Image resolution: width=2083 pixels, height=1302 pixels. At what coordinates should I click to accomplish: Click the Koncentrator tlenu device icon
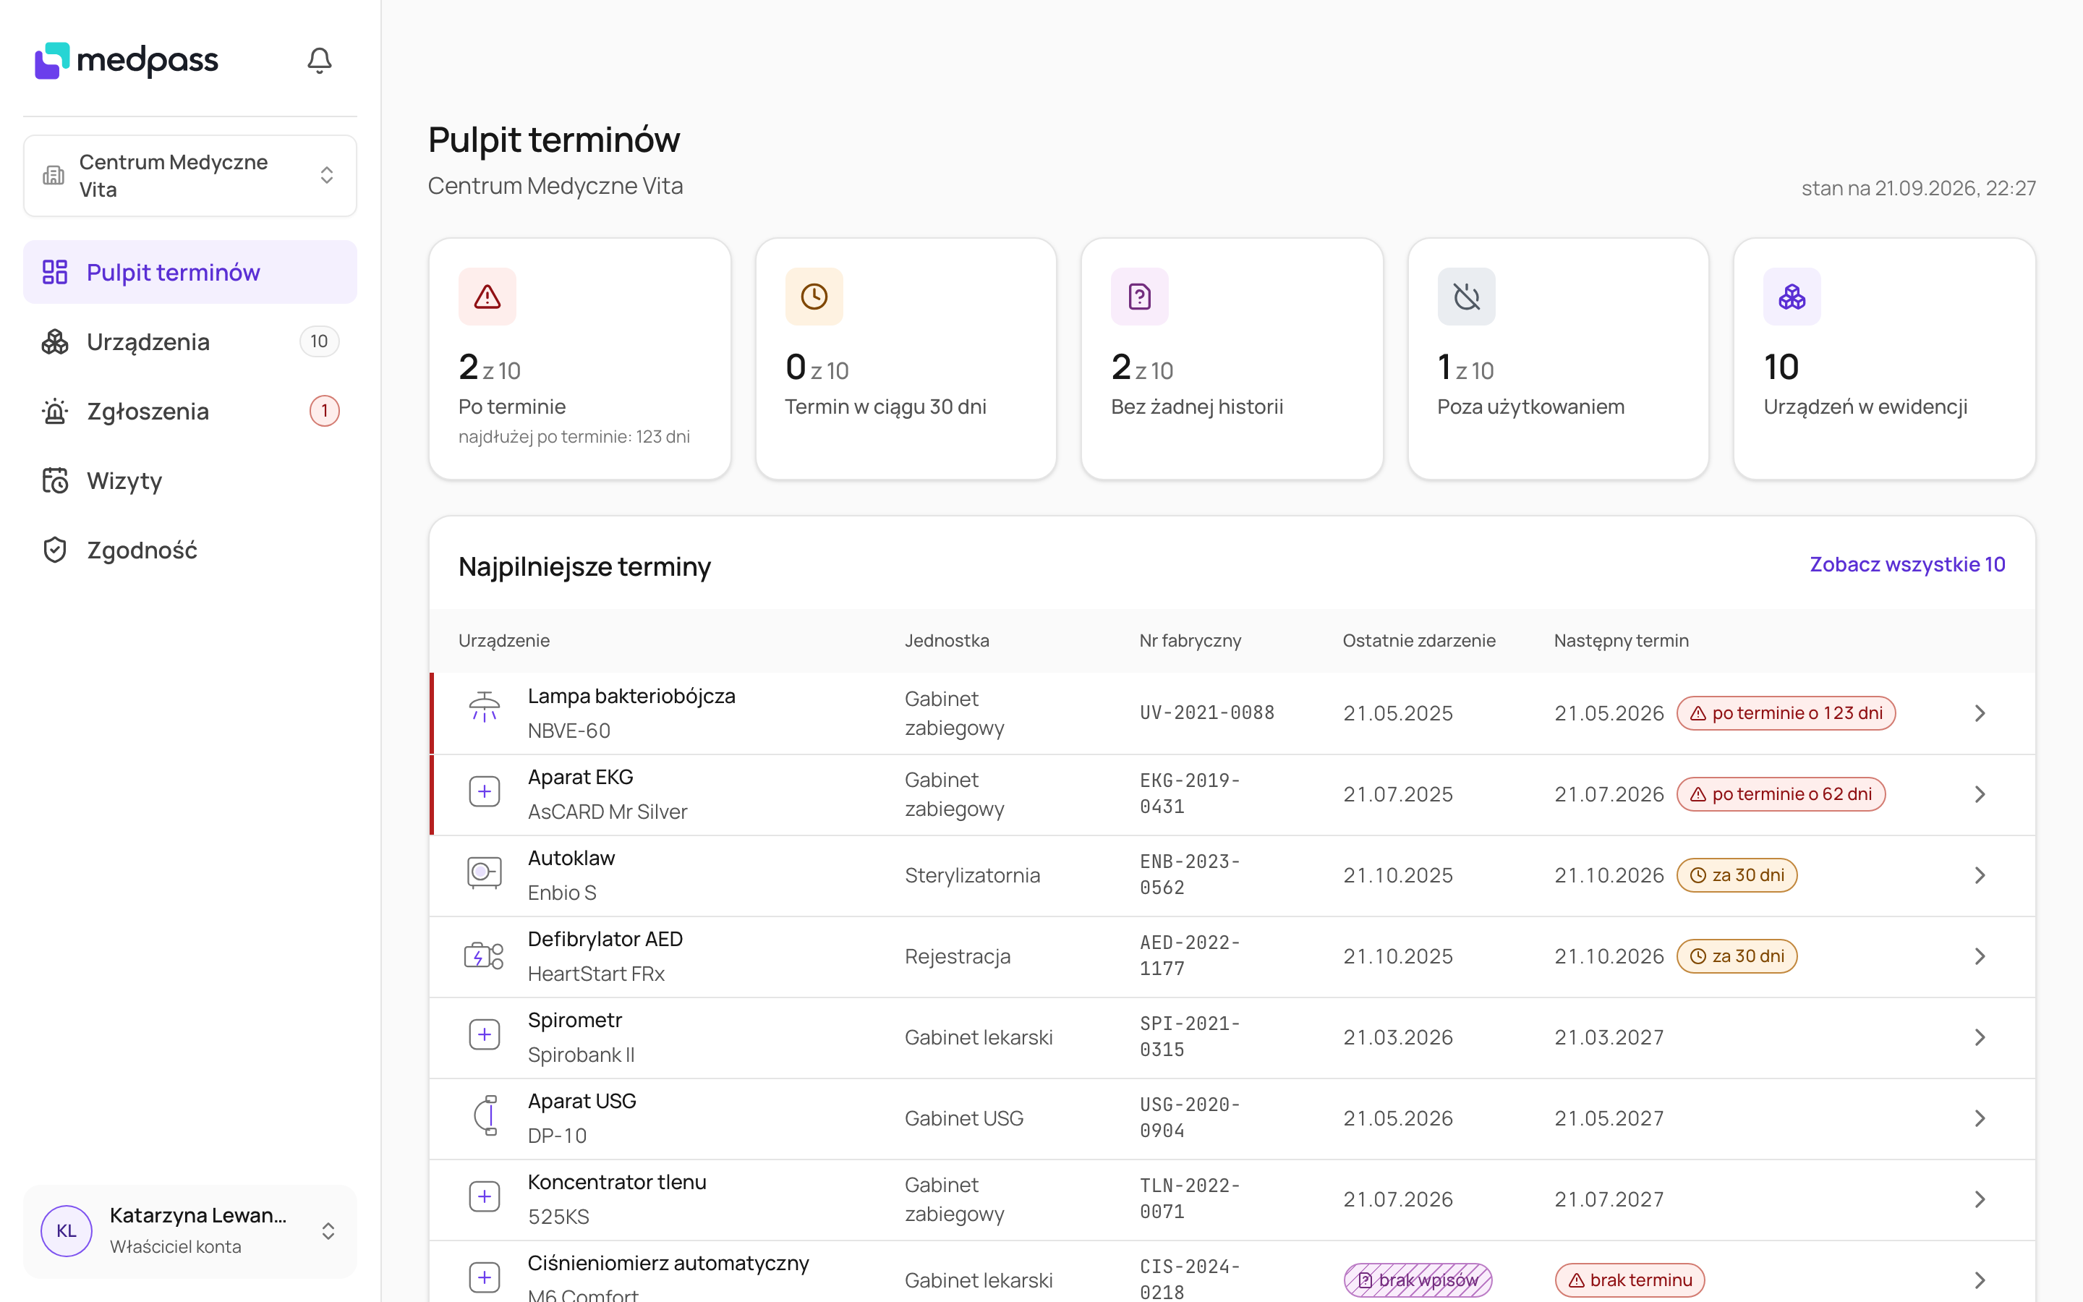pyautogui.click(x=485, y=1196)
